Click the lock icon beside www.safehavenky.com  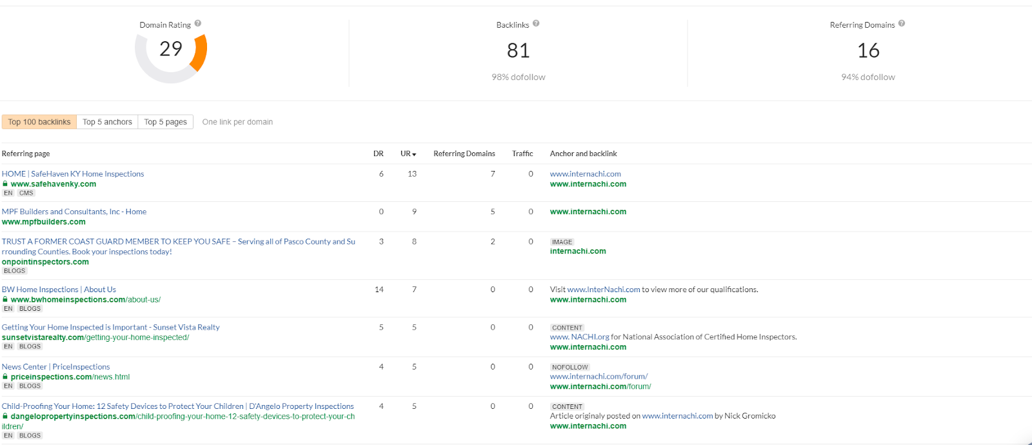point(5,184)
